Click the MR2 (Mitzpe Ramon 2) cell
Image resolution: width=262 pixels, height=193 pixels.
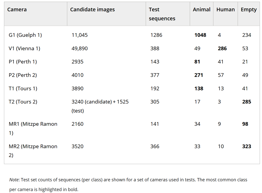click(33, 151)
